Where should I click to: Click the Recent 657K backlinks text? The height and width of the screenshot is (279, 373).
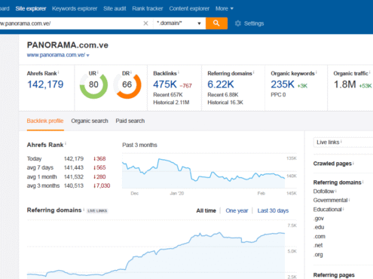click(x=168, y=95)
